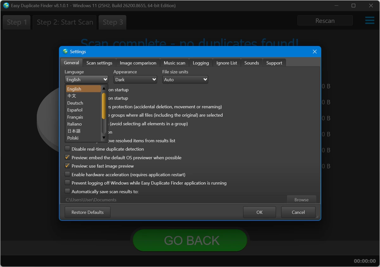This screenshot has width=380, height=267.
Task: Switch to the Ignore List tab
Action: coord(227,63)
